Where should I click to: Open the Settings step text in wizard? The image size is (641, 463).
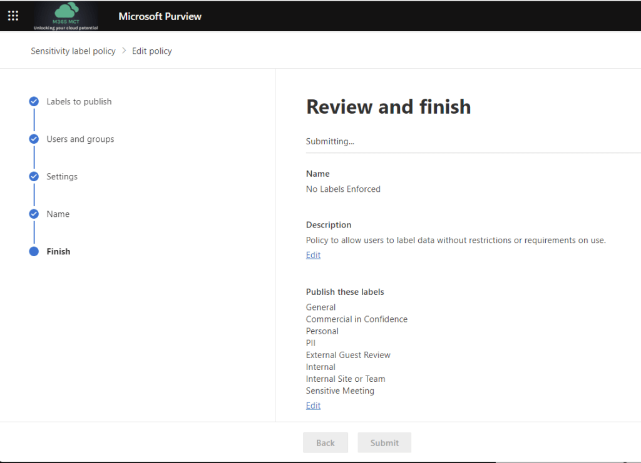coord(62,176)
